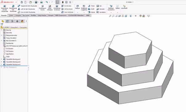The image size is (186, 112).
Task: Toggle Hide/Show Items eye icon
Action: [x=136, y=16]
